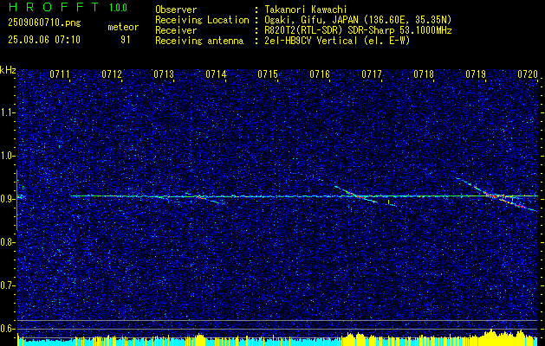This screenshot has height=346, width=545.
Task: Click the 0720 time marker
Action: 528,74
